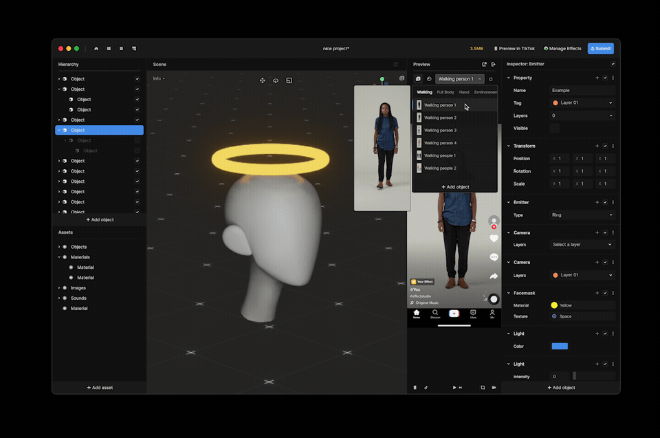Click Add asset at the Assets bottom
This screenshot has height=438, width=660.
[x=100, y=388]
